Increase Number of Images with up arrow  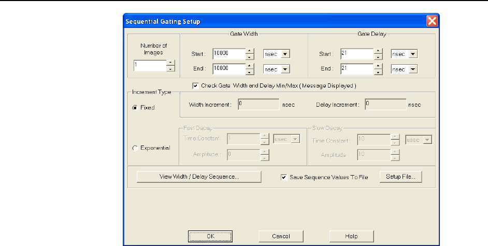tap(171, 63)
